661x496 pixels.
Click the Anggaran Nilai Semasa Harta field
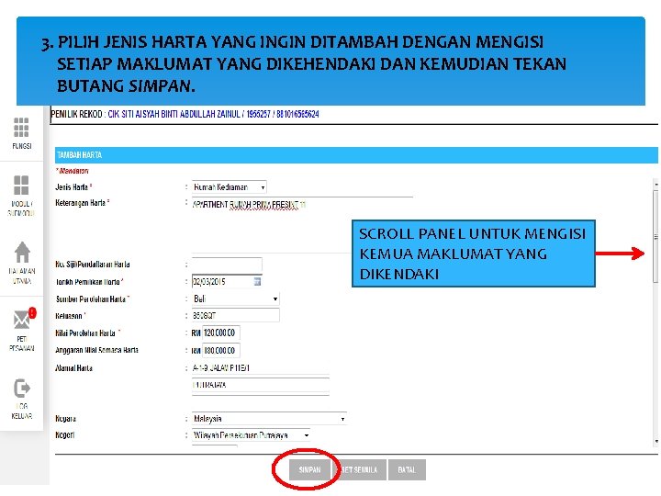point(221,350)
